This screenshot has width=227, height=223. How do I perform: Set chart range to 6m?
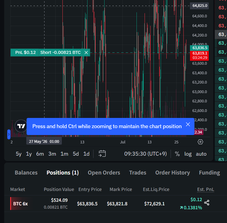coord(40,154)
